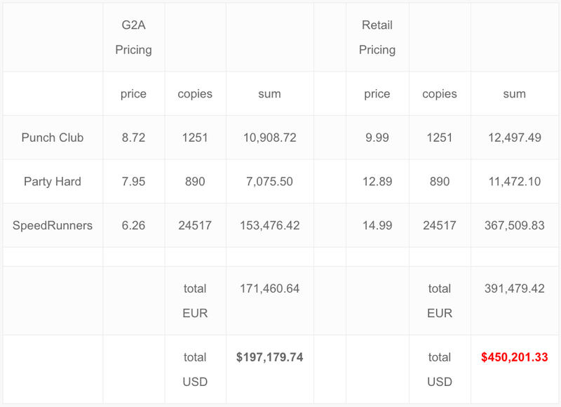Image resolution: width=561 pixels, height=407 pixels.
Task: Select retail price 14.99 cell
Action: click(377, 225)
